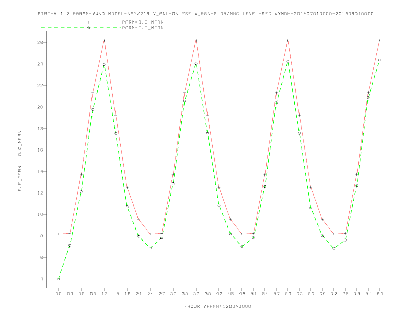Click red plus data point at hour 00
Viewport: 414px width, 320px height.
click(x=58, y=234)
